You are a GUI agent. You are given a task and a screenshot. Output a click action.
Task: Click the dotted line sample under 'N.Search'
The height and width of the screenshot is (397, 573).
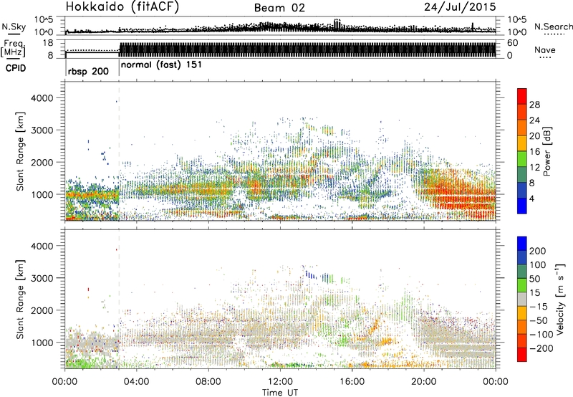(554, 34)
